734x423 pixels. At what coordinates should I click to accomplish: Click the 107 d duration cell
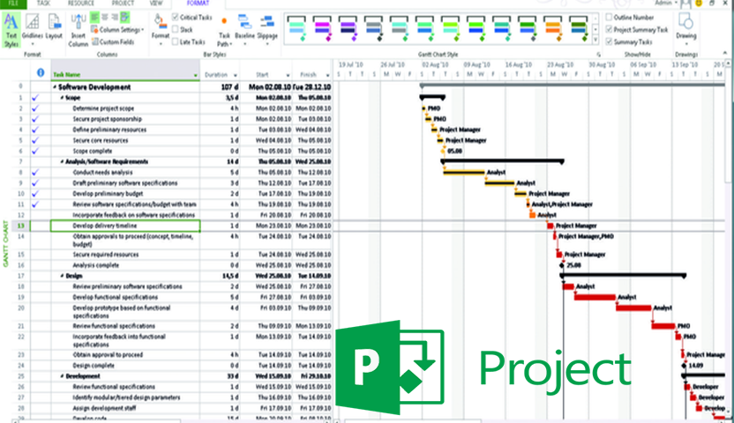tap(220, 87)
